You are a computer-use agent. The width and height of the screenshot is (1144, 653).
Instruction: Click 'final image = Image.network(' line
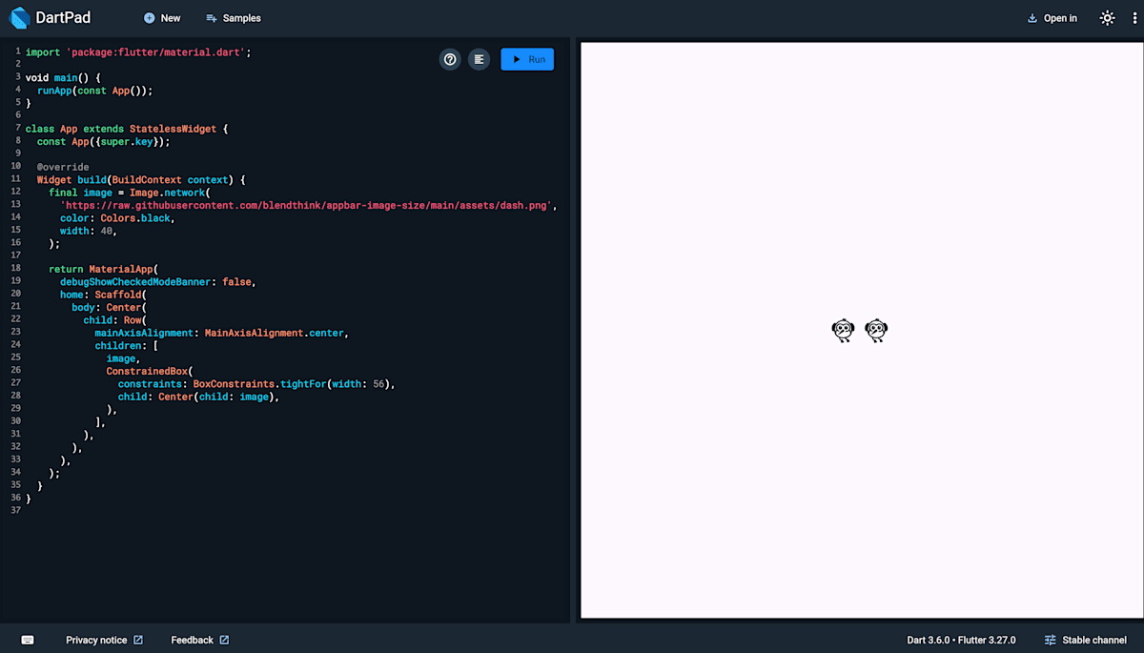click(129, 193)
